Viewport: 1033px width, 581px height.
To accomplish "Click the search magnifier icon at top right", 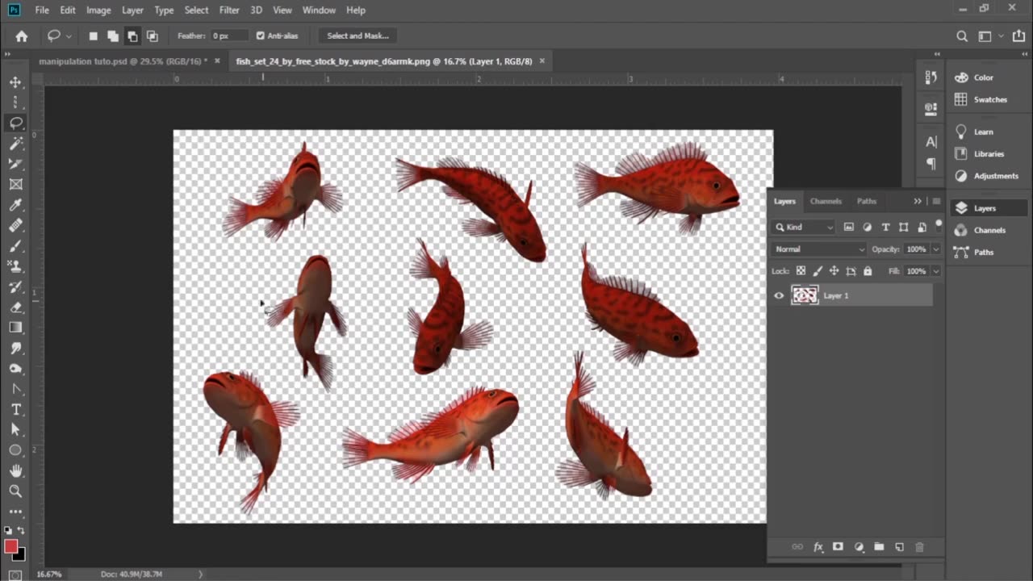I will tap(962, 36).
